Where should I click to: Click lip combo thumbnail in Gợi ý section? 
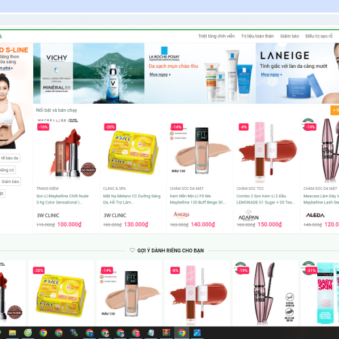click(197, 294)
